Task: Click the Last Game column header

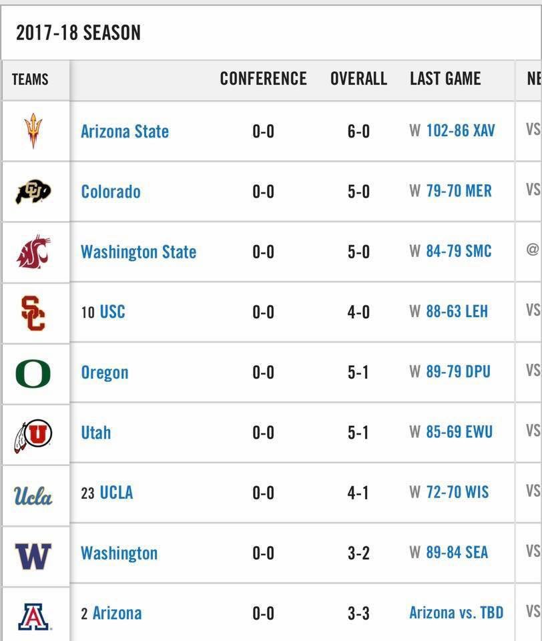Action: (x=445, y=79)
